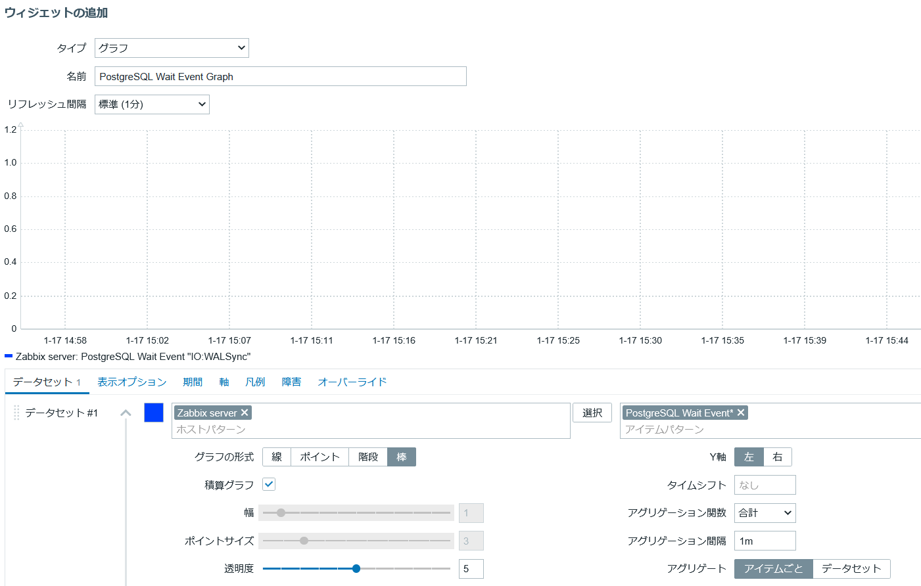Select ポイント graph style
The height and width of the screenshot is (586, 921).
pyautogui.click(x=319, y=457)
